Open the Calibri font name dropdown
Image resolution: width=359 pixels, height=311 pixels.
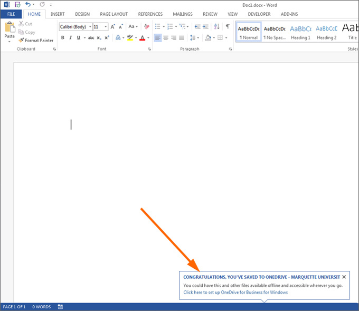click(x=90, y=26)
